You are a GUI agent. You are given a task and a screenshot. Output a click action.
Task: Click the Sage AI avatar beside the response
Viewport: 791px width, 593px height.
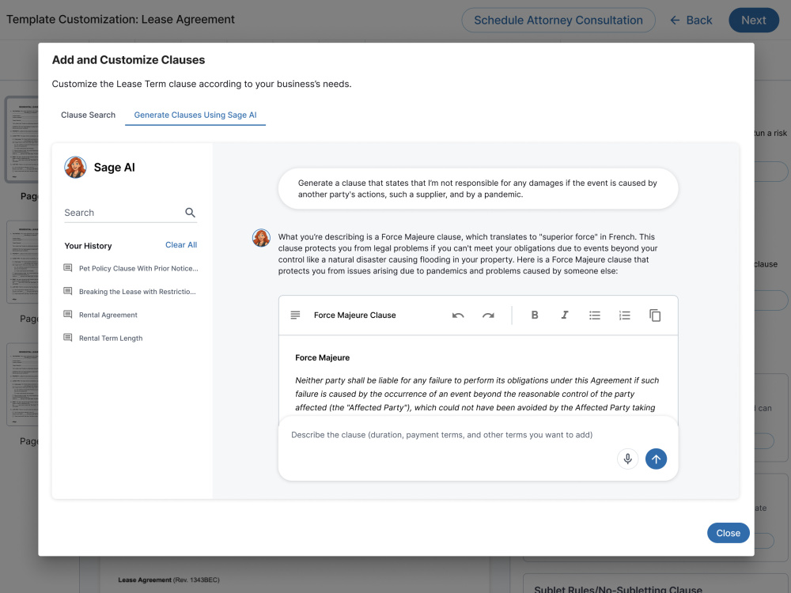(261, 237)
